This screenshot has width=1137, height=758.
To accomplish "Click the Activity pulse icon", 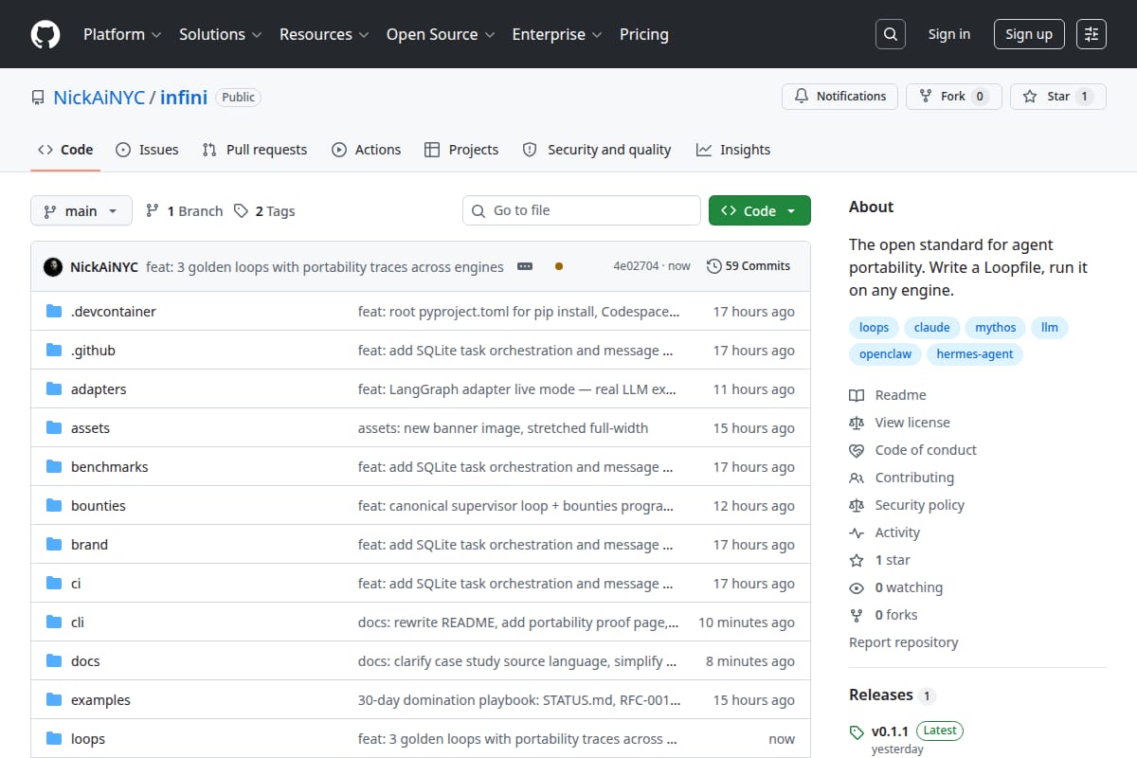I will pos(857,532).
